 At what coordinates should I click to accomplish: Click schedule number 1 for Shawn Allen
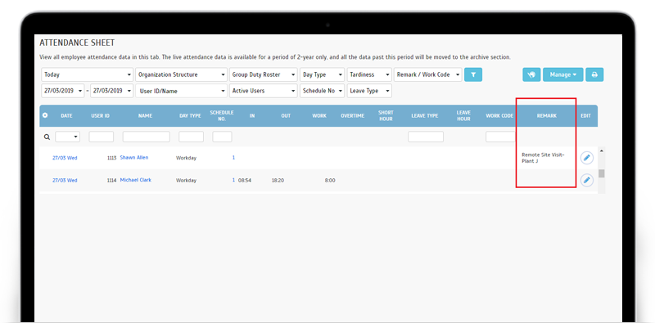tap(233, 158)
